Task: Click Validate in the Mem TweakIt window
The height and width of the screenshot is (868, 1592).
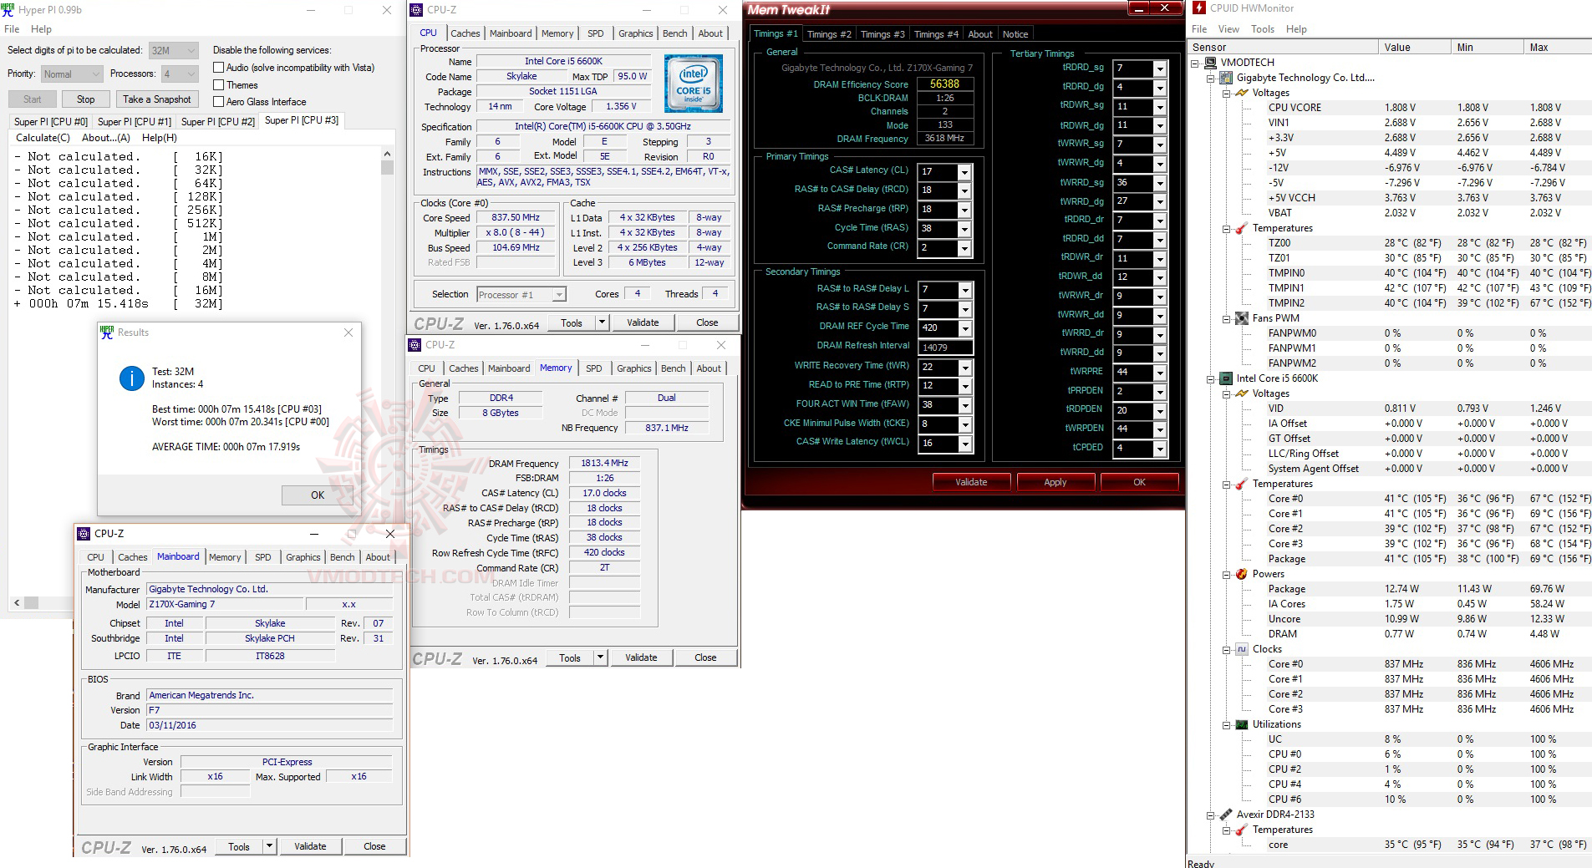Action: coord(971,482)
